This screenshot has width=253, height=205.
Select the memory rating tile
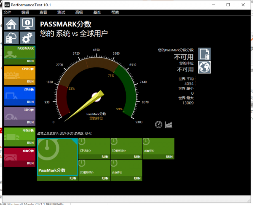click(126, 168)
